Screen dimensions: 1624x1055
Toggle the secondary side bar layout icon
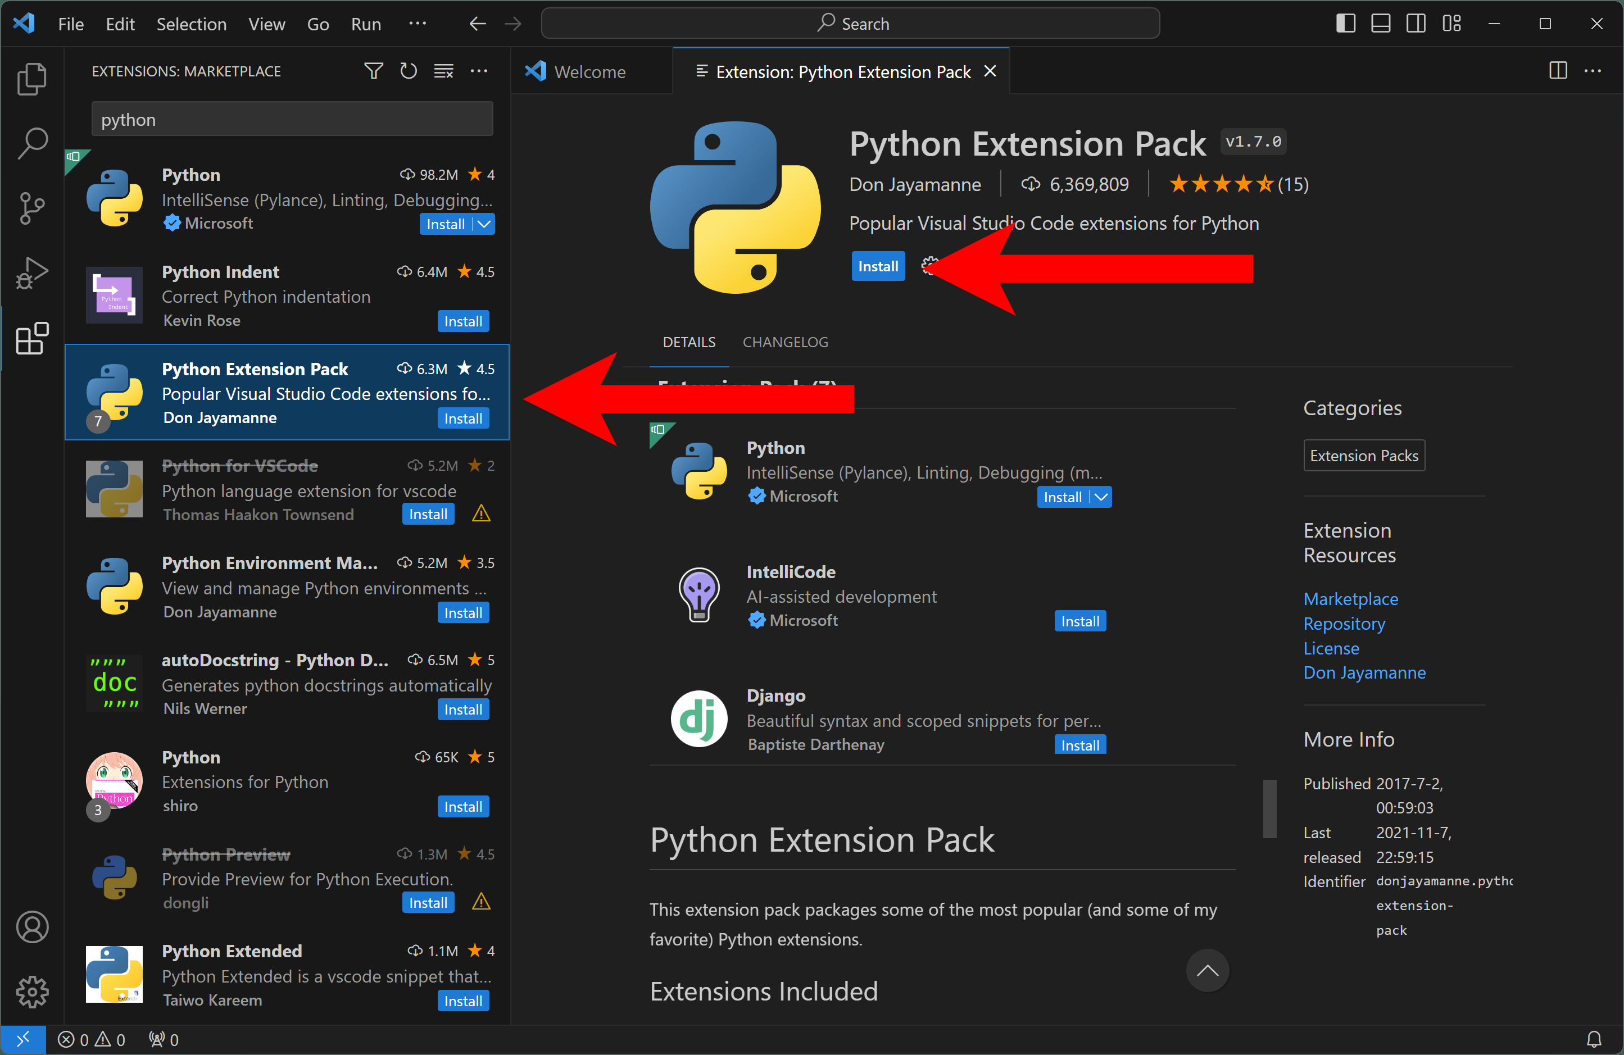pos(1416,24)
